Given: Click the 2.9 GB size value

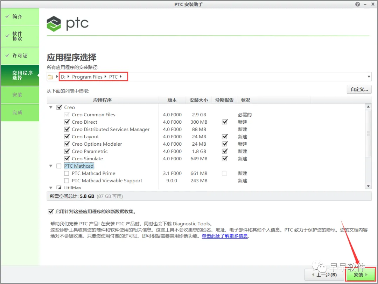Looking at the screenshot, I should coord(199,115).
